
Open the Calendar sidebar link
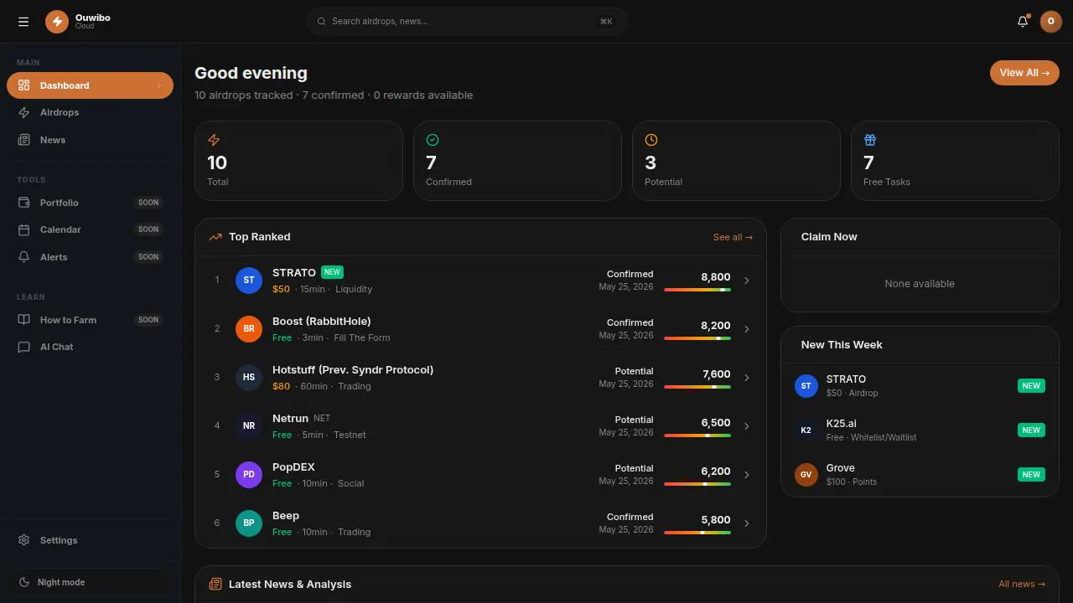click(x=90, y=229)
